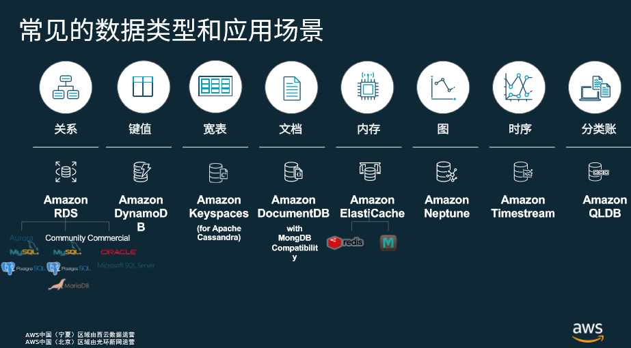
Task: Click the Redis logo
Action: click(345, 242)
